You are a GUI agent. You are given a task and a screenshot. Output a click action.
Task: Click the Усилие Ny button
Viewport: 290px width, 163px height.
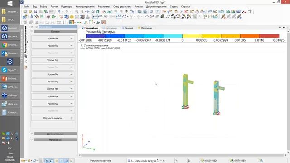tap(53, 46)
